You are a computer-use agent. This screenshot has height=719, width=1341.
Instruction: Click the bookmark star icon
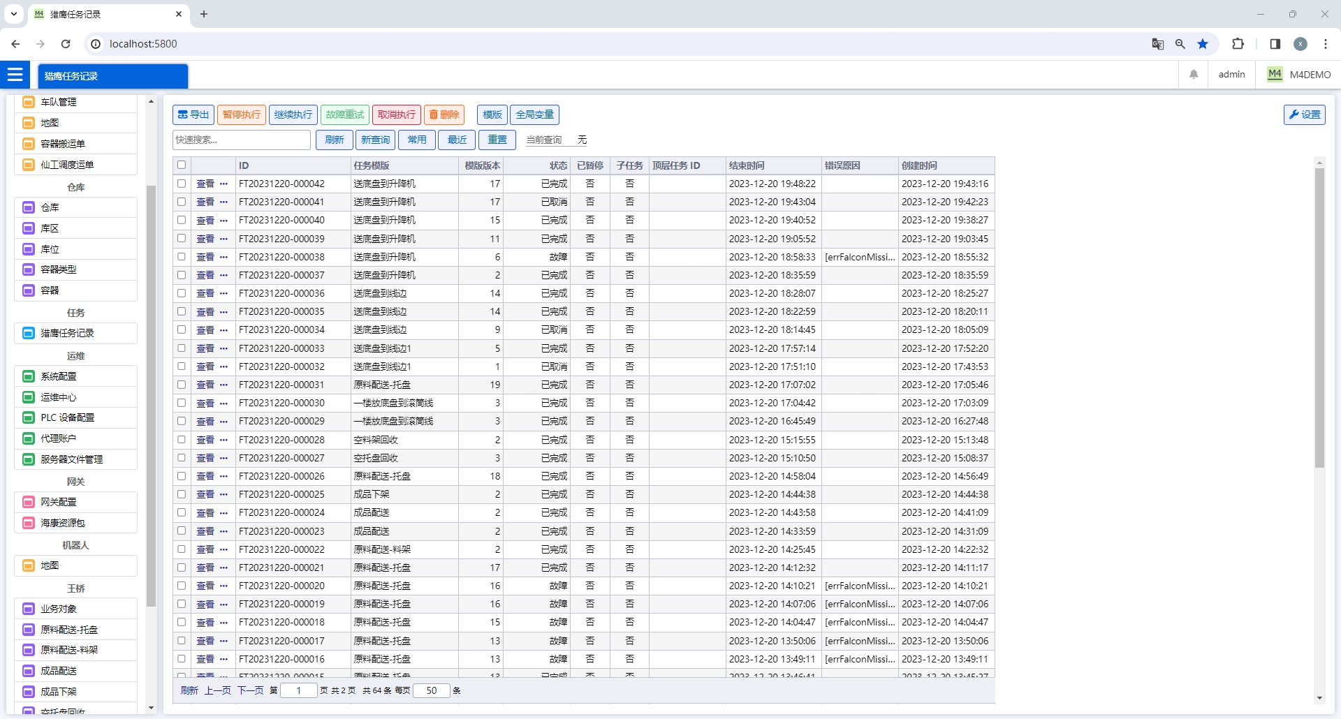click(1203, 44)
